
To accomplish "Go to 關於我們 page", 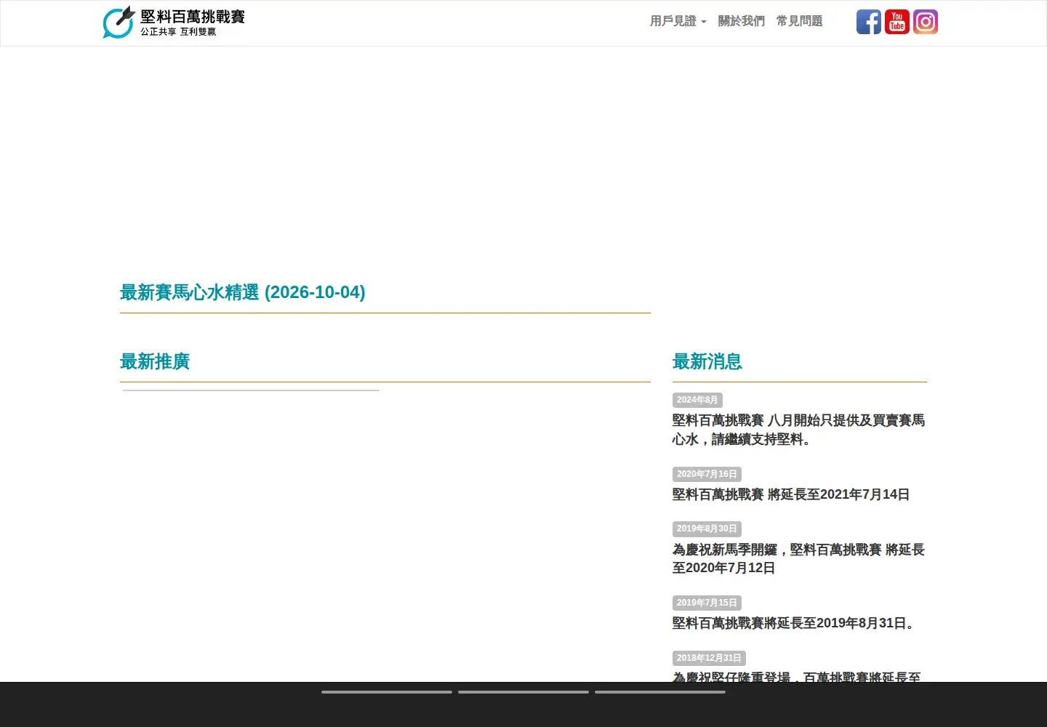I will coord(741,21).
